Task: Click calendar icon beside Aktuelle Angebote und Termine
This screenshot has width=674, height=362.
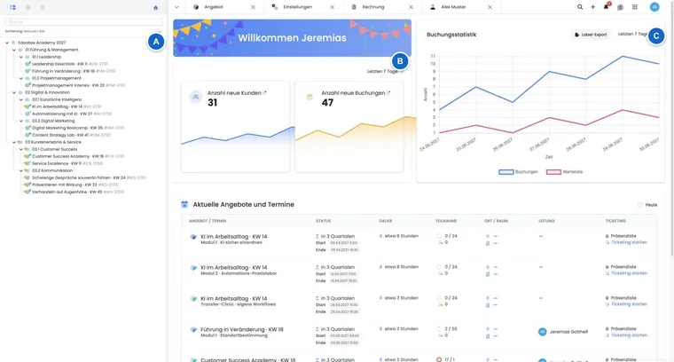Action: [x=184, y=204]
